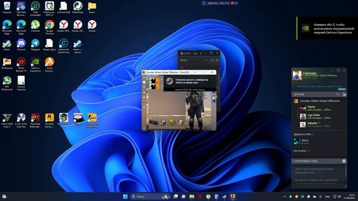
Task: Expand the offline friends group
Action: click(x=302, y=151)
